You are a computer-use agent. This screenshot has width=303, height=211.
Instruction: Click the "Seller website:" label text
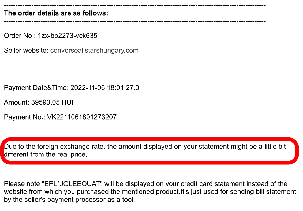tap(26, 51)
